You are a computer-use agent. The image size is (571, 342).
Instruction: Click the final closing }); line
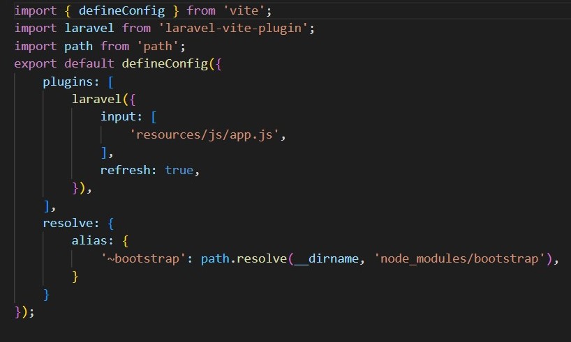24,313
